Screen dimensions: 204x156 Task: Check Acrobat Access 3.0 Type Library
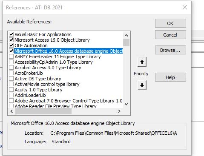coord(11,68)
